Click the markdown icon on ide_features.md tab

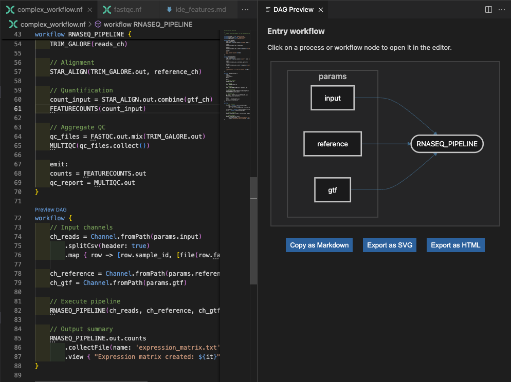click(x=170, y=10)
